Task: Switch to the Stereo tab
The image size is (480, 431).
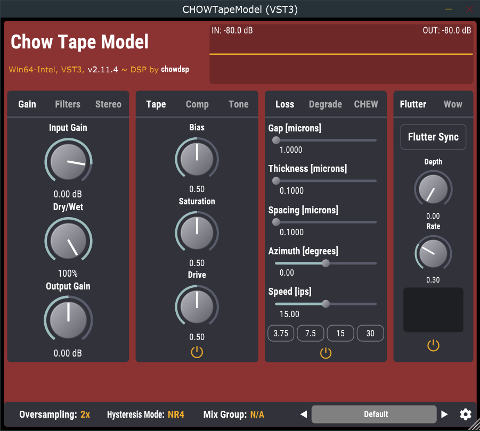Action: point(108,104)
